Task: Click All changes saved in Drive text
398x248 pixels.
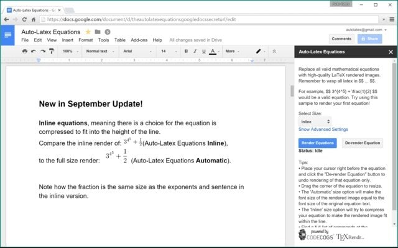Action: (x=195, y=40)
